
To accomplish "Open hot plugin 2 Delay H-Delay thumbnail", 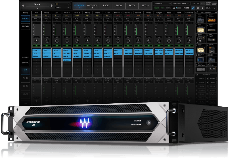I will point(212,20).
